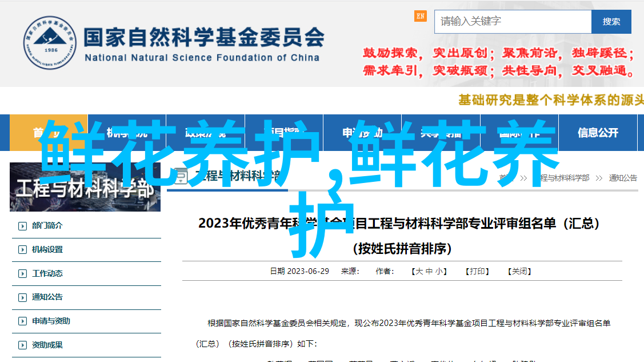This screenshot has width=644, height=362.
Task: Set font size to 小
Action: [x=439, y=272]
